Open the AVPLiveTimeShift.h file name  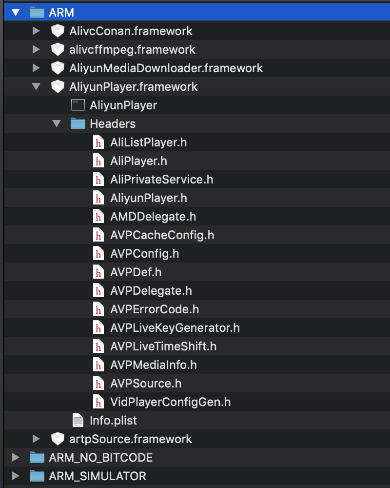tap(163, 346)
